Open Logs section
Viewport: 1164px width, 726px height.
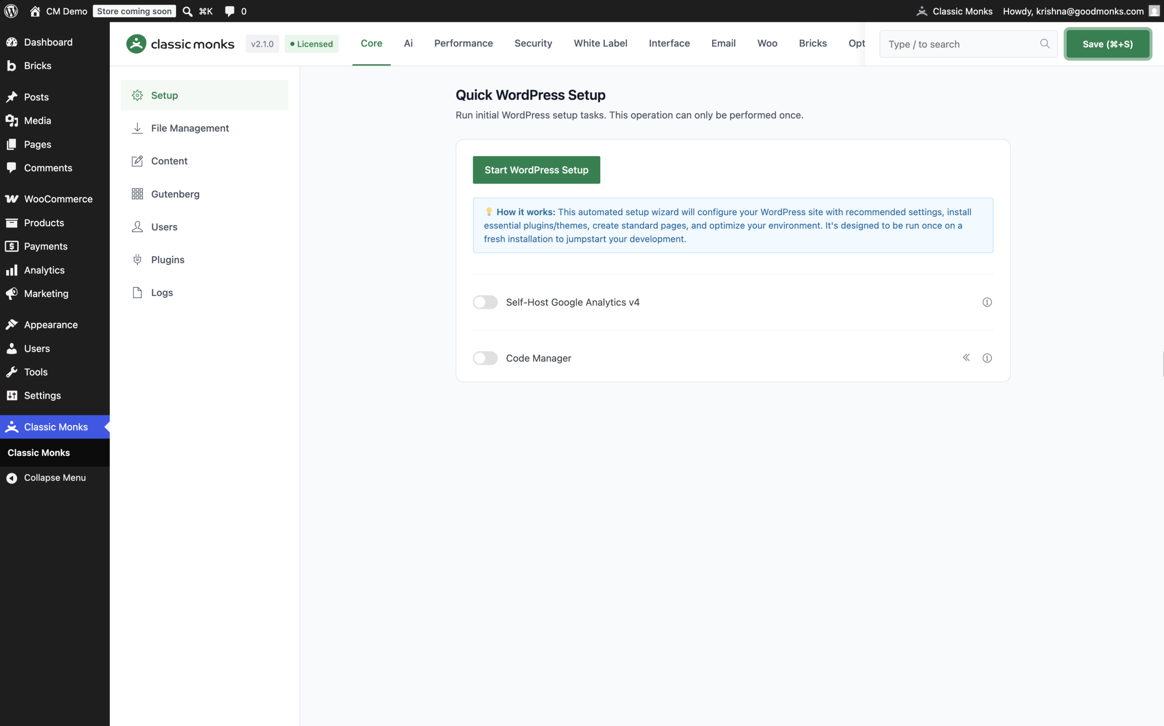[205, 292]
